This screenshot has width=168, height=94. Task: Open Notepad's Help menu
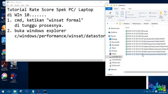[x=27, y=5]
